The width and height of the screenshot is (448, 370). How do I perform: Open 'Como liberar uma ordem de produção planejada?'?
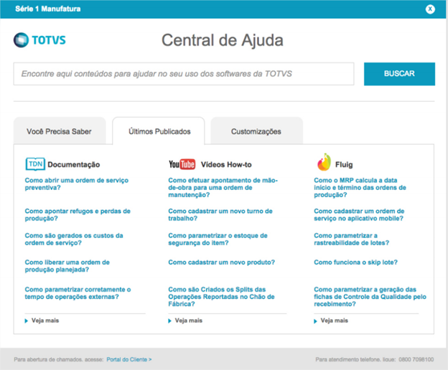pyautogui.click(x=67, y=266)
